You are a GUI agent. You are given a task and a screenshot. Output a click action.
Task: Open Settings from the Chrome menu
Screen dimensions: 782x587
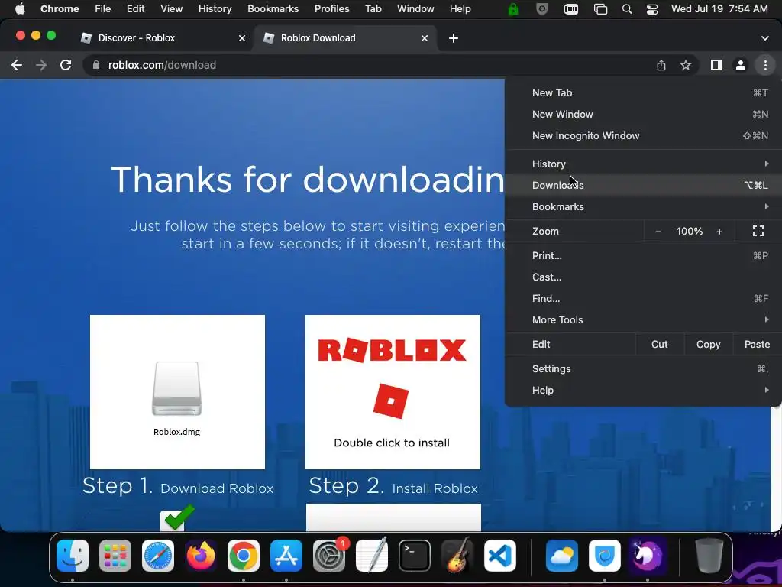pyautogui.click(x=643, y=369)
